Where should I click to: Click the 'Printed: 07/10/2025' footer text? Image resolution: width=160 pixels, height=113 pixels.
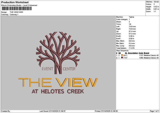(106, 111)
